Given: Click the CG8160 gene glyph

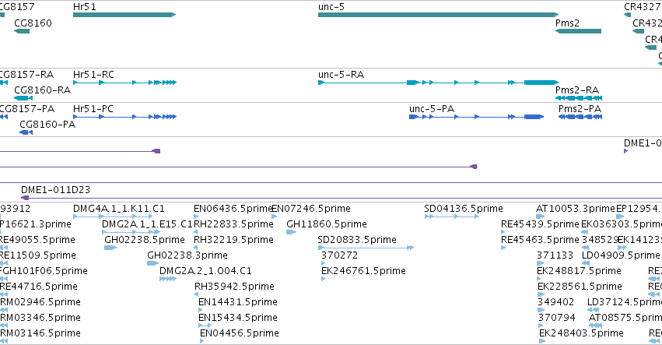Looking at the screenshot, I should coord(22,31).
